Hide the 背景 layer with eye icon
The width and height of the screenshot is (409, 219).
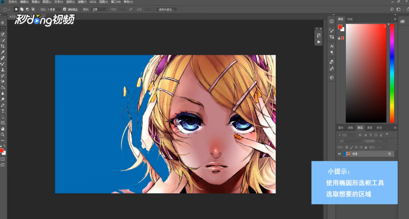(339, 154)
